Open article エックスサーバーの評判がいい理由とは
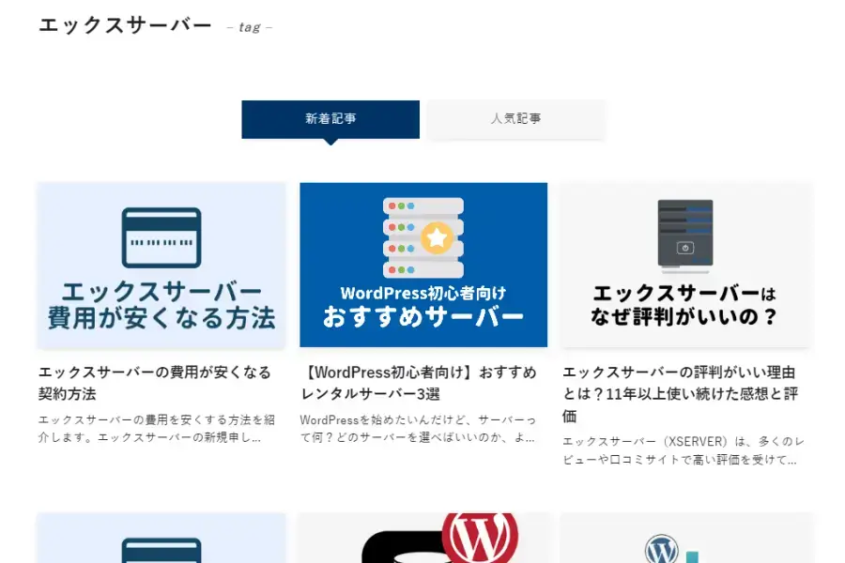 [680, 394]
